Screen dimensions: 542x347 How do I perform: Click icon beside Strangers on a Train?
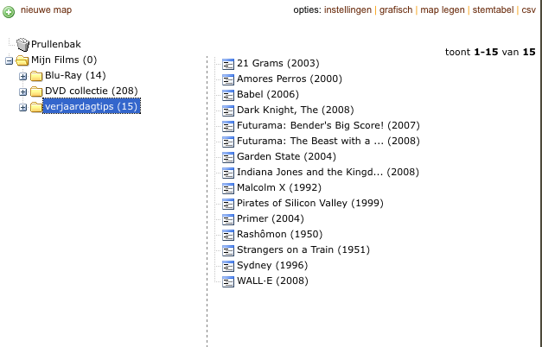[228, 250]
